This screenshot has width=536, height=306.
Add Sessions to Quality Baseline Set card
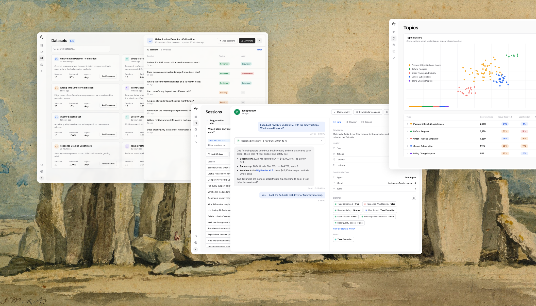click(108, 135)
